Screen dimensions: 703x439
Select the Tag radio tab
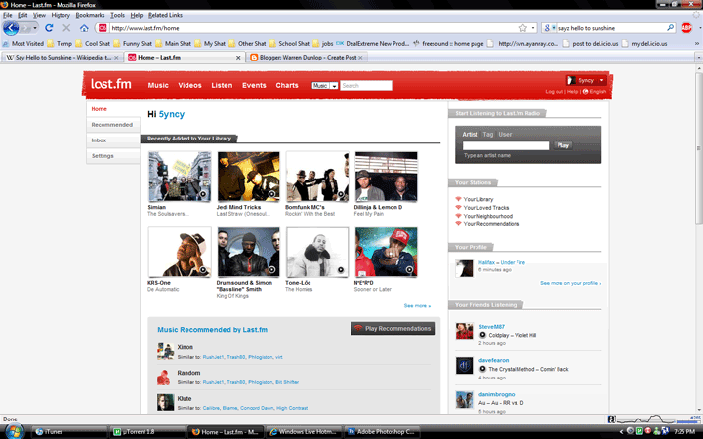488,134
